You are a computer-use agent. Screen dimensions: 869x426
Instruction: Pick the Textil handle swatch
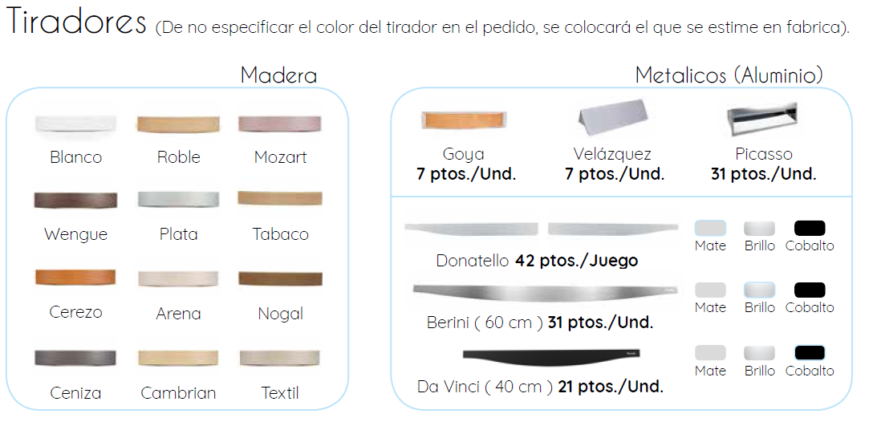point(280,357)
